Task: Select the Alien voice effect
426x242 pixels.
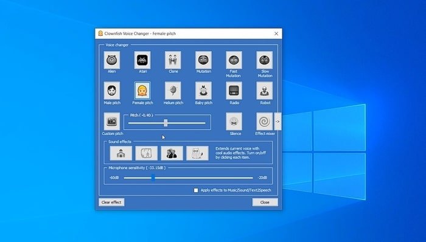Action: click(x=111, y=60)
